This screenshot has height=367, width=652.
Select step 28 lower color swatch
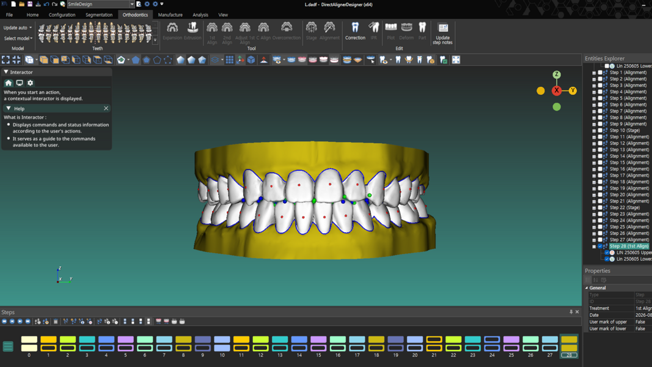570,348
